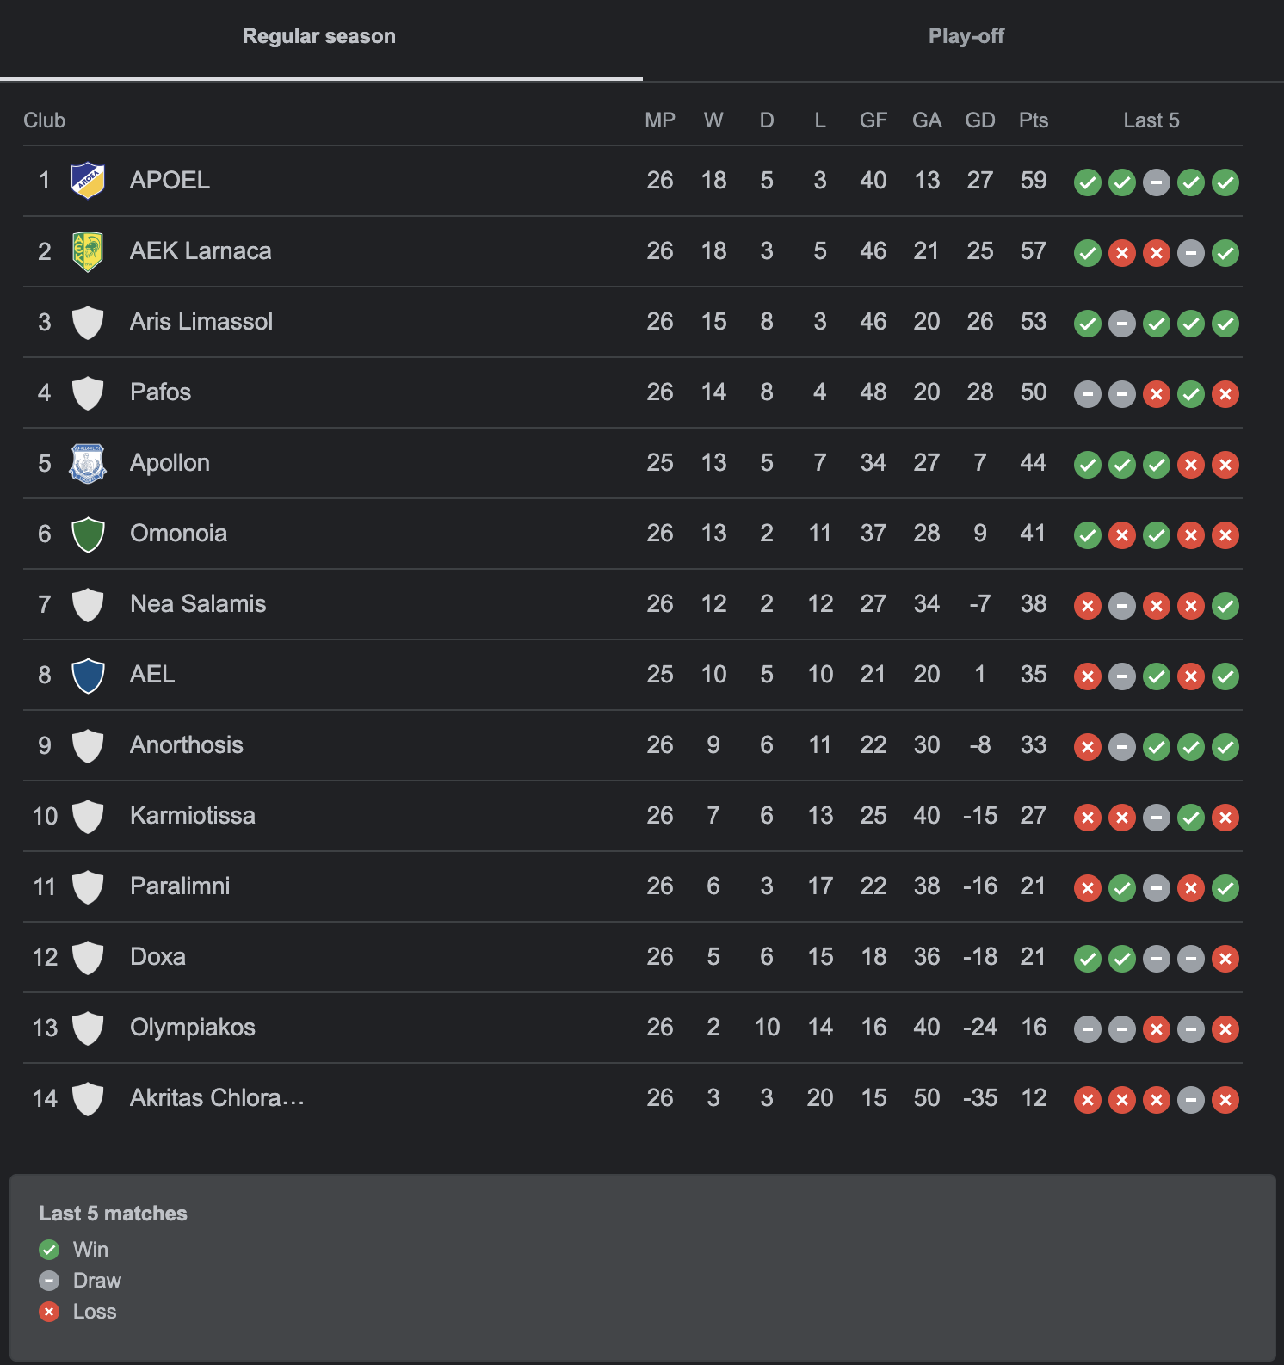Select the Regular season tab
This screenshot has width=1284, height=1365.
[x=319, y=36]
